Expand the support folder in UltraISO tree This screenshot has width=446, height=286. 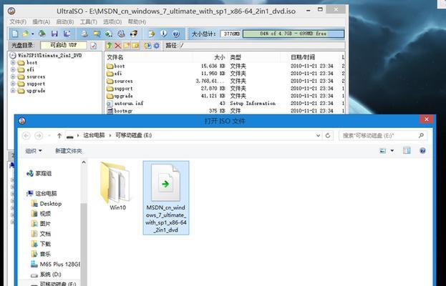tap(13, 84)
